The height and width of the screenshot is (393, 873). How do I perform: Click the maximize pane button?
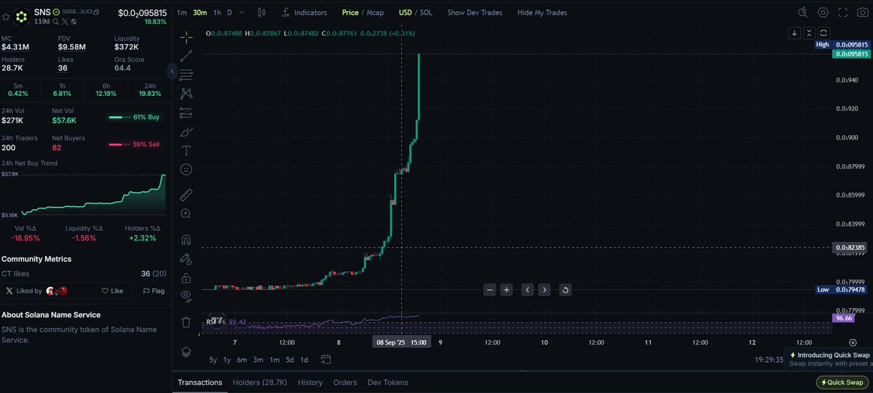pyautogui.click(x=823, y=33)
